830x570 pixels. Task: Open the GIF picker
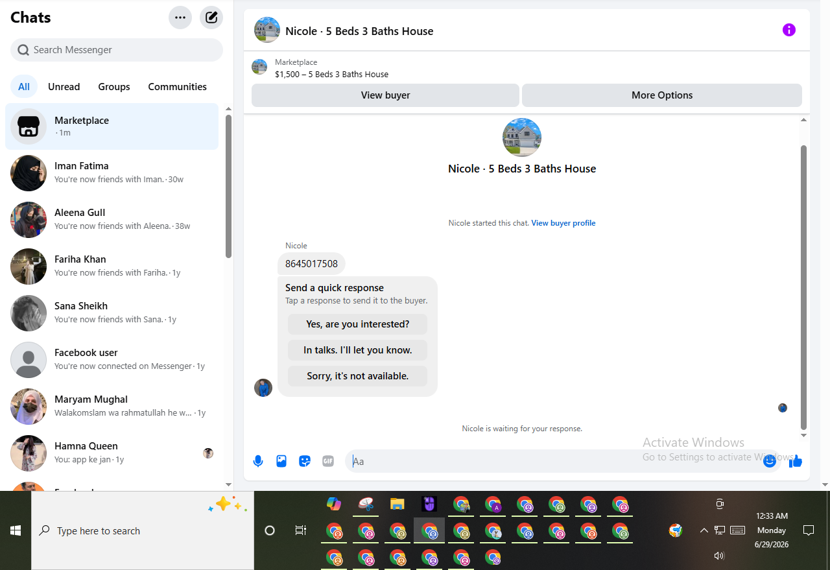click(x=328, y=461)
